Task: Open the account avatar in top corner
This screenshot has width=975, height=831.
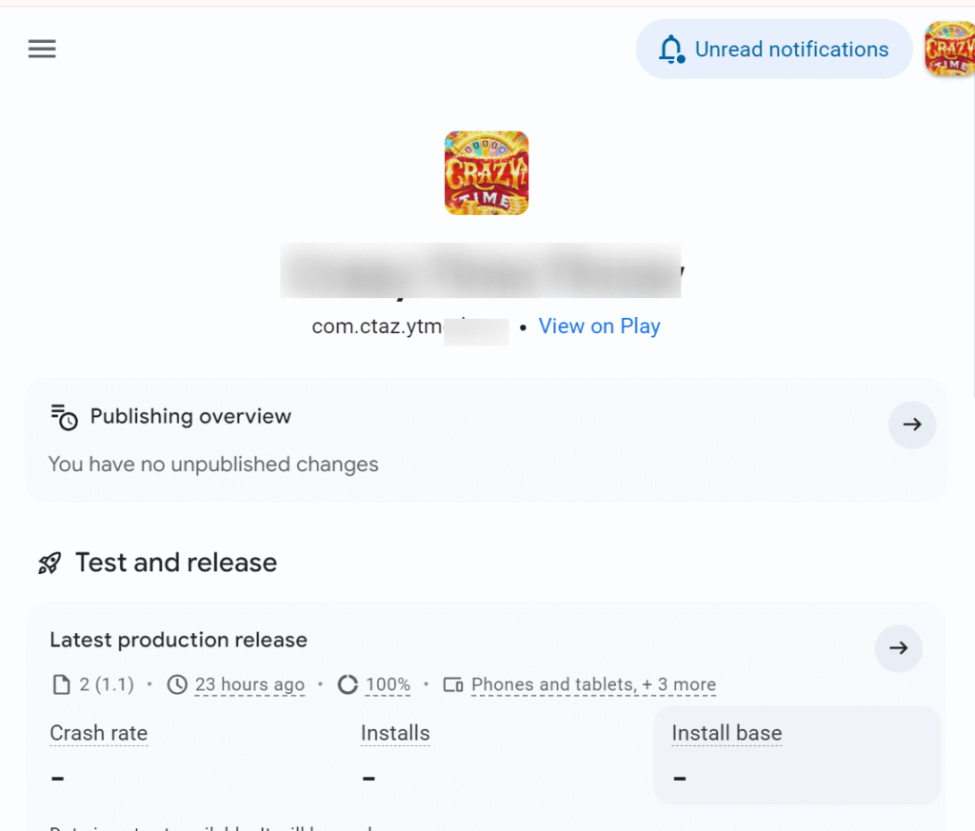Action: (x=948, y=49)
